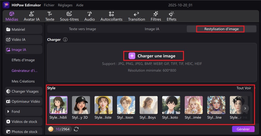The width and height of the screenshot is (261, 136).
Task: Show next styles with right chevron
Action: (245, 108)
